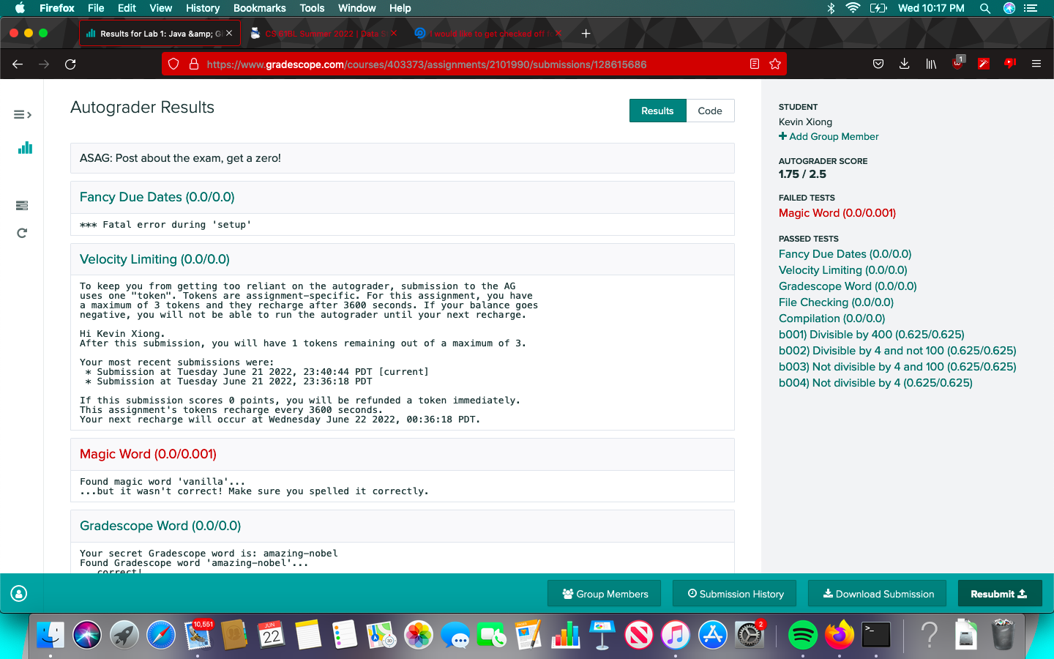Bookmark this page with the star icon

tap(775, 64)
